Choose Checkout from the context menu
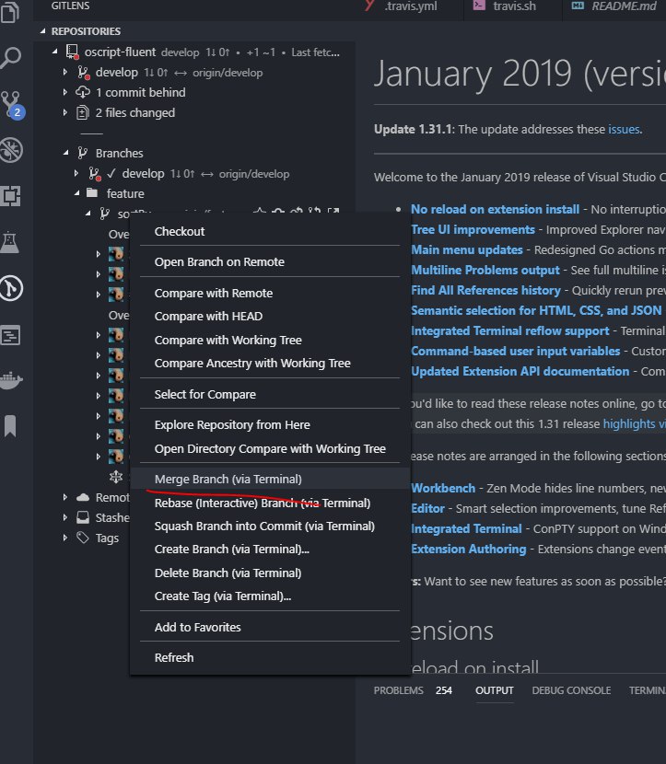The width and height of the screenshot is (666, 764). pyautogui.click(x=270, y=231)
